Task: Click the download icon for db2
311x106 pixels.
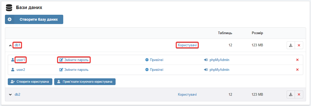Action: coord(291,94)
